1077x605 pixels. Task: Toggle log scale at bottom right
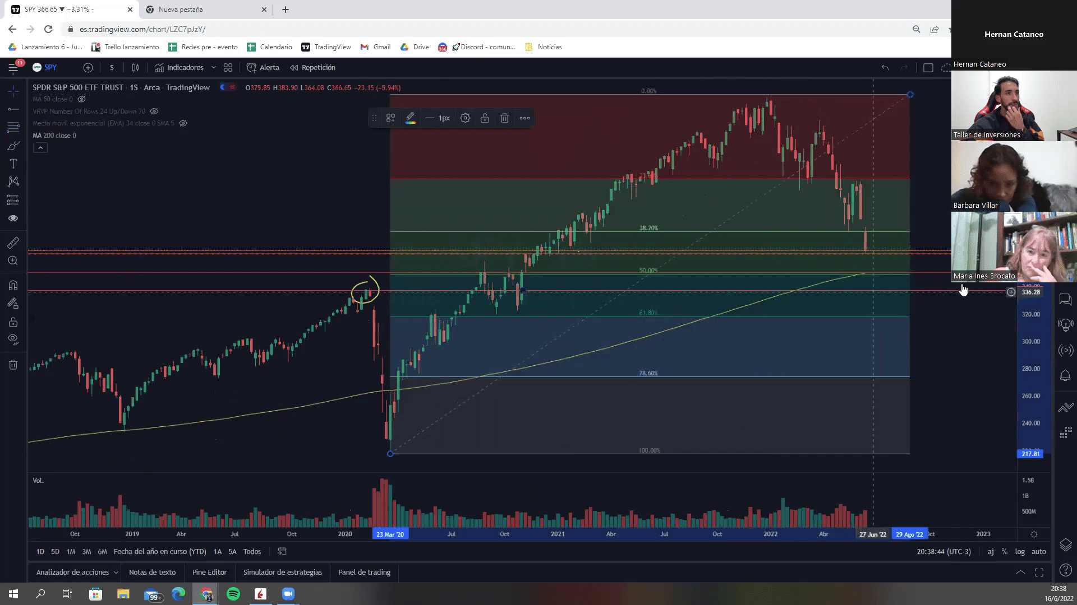[1020, 552]
